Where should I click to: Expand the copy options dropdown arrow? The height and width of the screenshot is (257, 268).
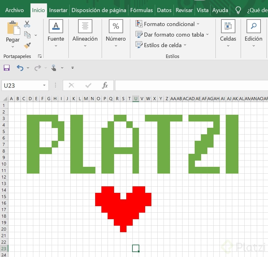(x=36, y=35)
